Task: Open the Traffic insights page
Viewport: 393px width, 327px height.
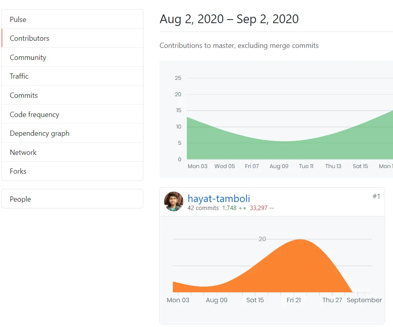Action: [x=19, y=76]
